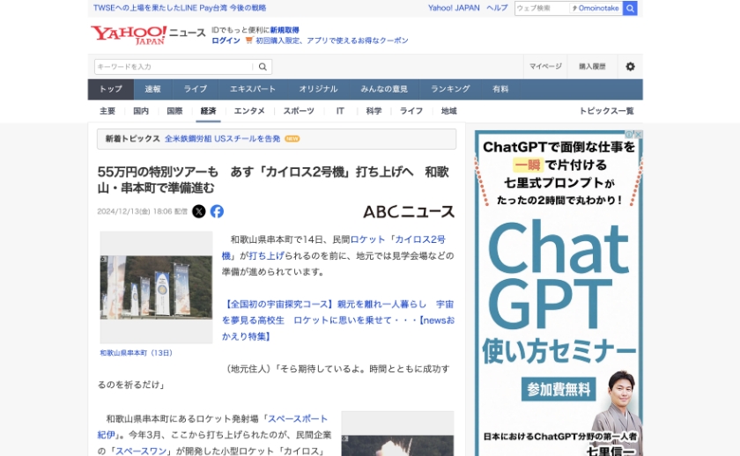Open settings gear icon

pyautogui.click(x=630, y=67)
